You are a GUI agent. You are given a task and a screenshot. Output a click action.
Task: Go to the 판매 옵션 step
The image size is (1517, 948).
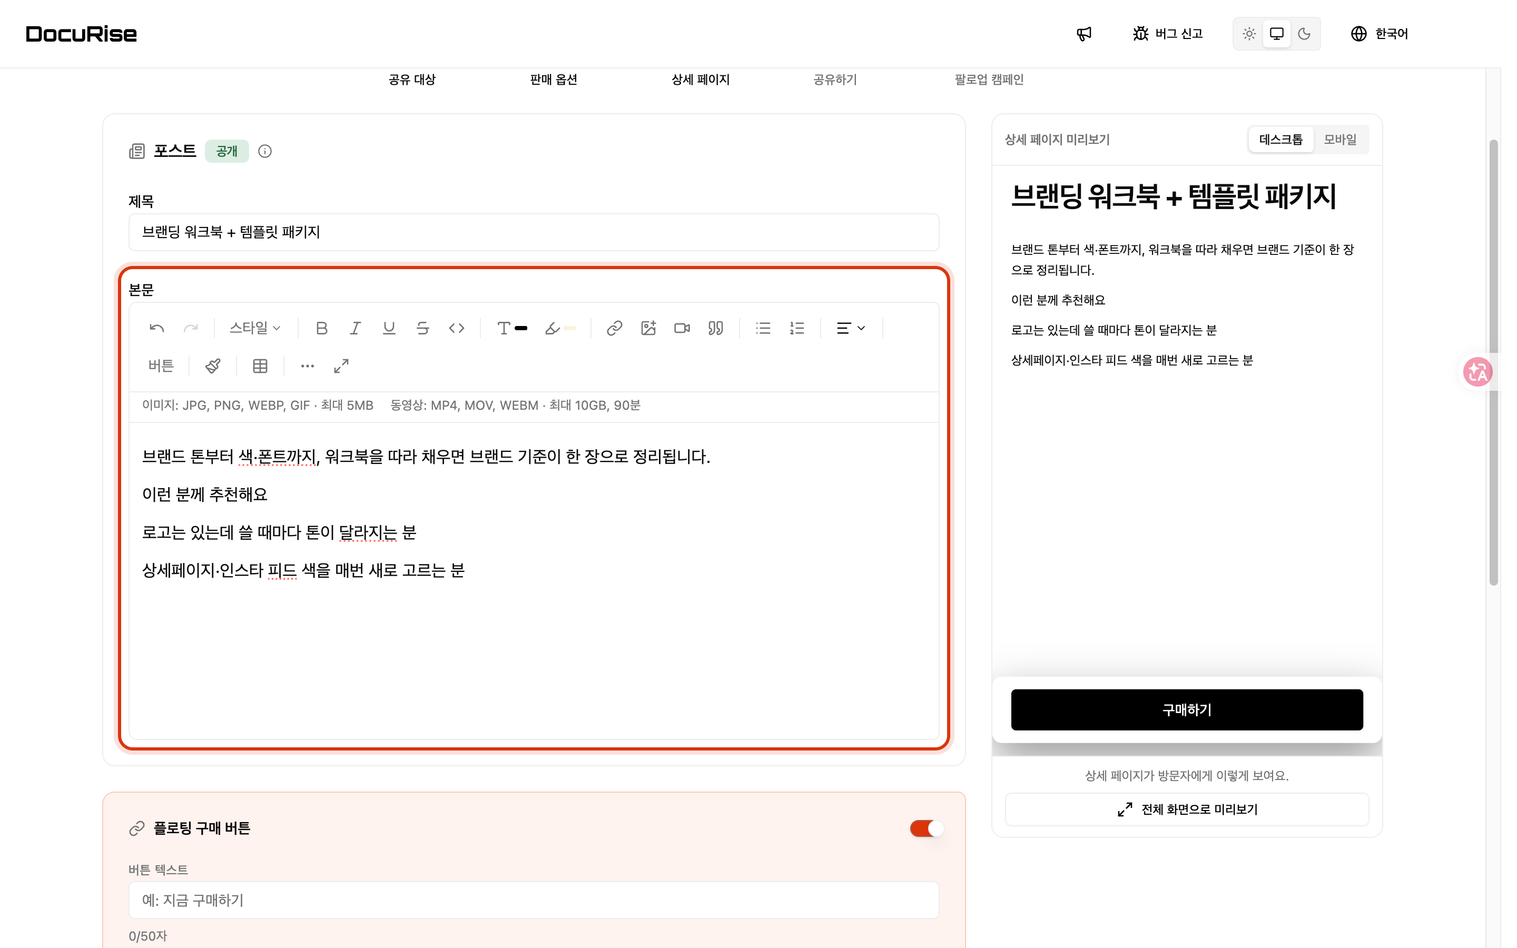(554, 80)
